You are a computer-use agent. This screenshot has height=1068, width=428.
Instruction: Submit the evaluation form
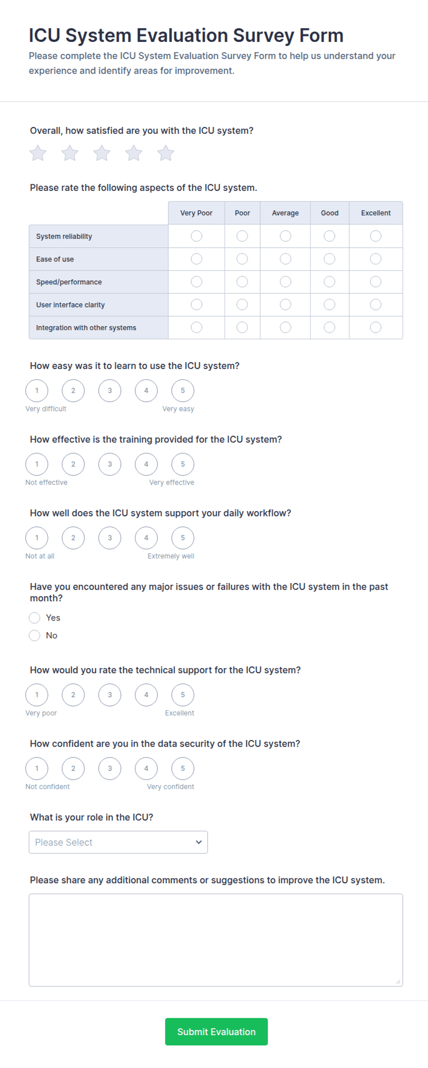[x=216, y=1032]
